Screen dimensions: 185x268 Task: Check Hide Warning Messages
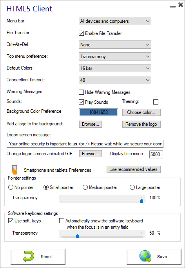pos(81,92)
